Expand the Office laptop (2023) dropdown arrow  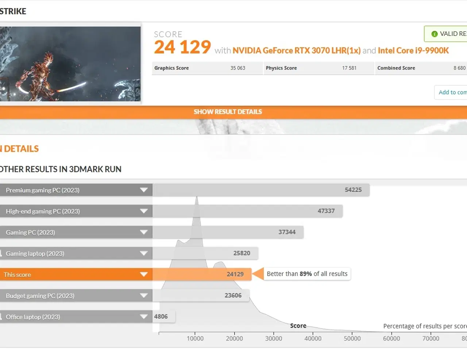pyautogui.click(x=144, y=317)
